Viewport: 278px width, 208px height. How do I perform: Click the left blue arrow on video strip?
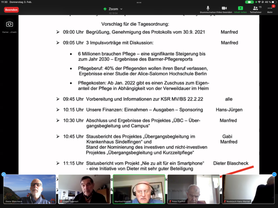[x=3, y=175]
